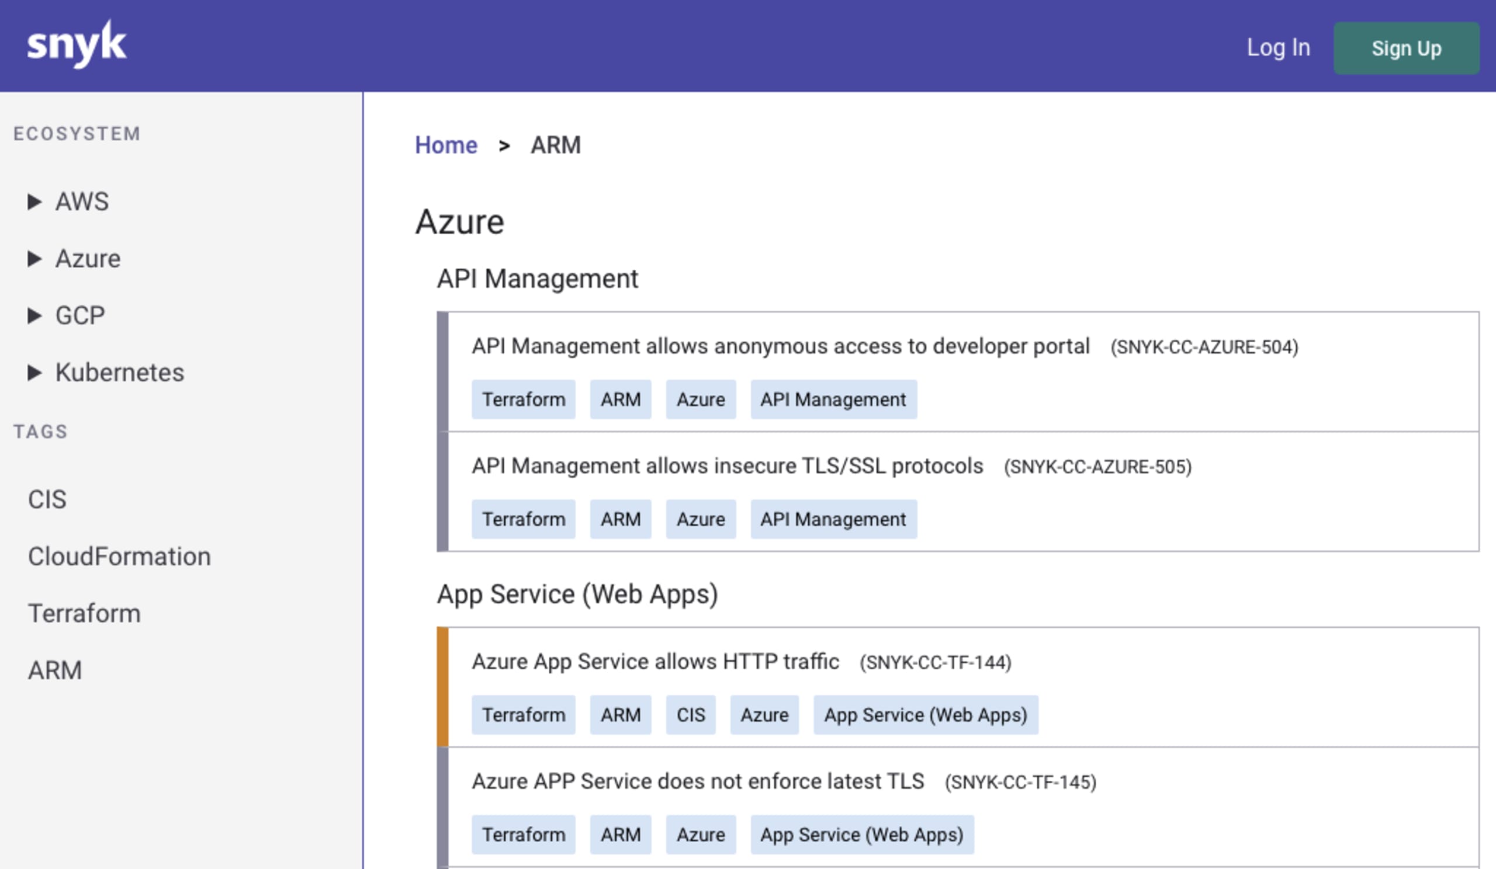Click ARM tag on latest TLS rule

pyautogui.click(x=621, y=835)
